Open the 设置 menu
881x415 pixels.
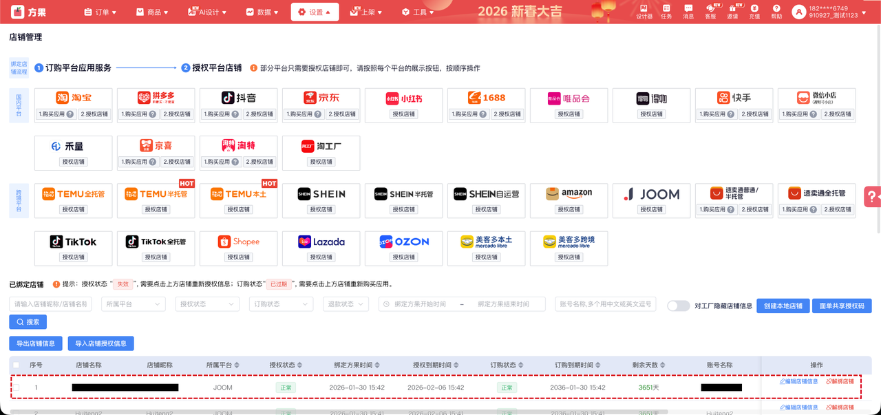coord(315,12)
